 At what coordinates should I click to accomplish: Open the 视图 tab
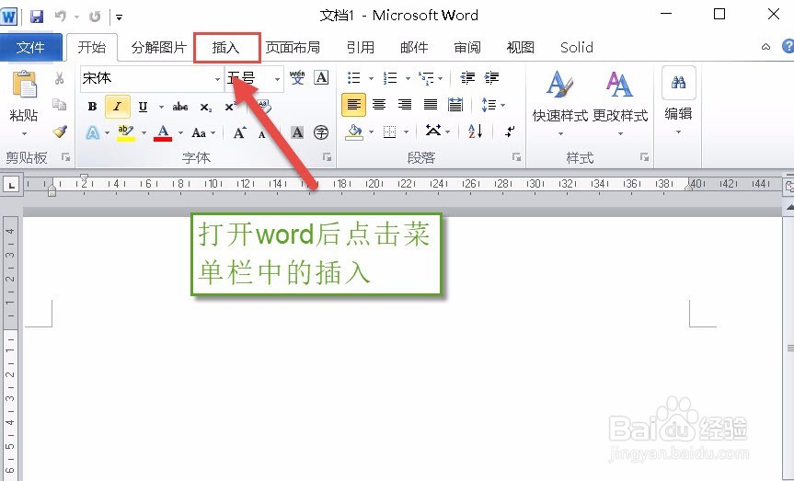click(x=521, y=48)
